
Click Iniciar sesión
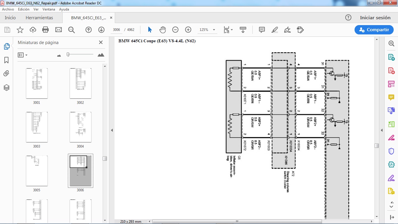[x=375, y=17]
